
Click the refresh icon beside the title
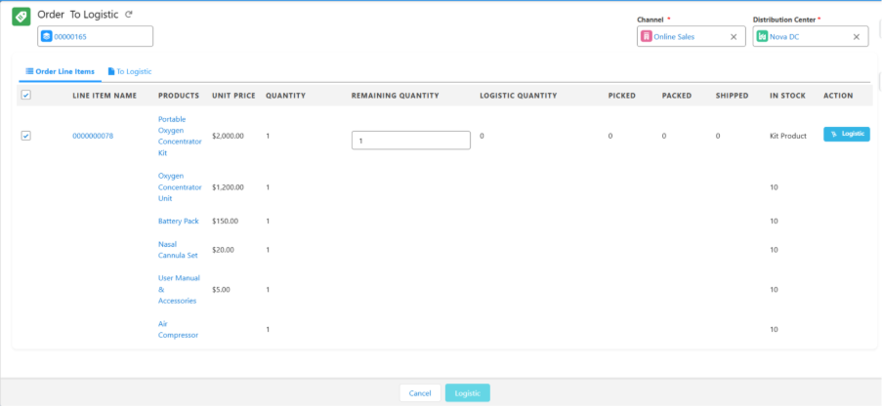128,15
